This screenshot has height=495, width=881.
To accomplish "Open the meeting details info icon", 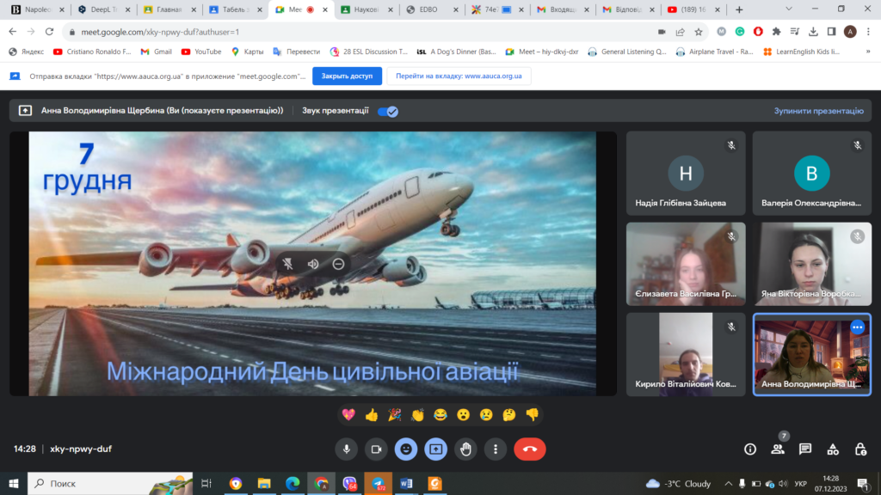I will click(x=750, y=449).
